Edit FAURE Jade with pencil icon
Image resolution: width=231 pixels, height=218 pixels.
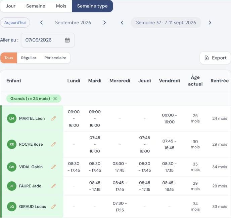pos(54,186)
